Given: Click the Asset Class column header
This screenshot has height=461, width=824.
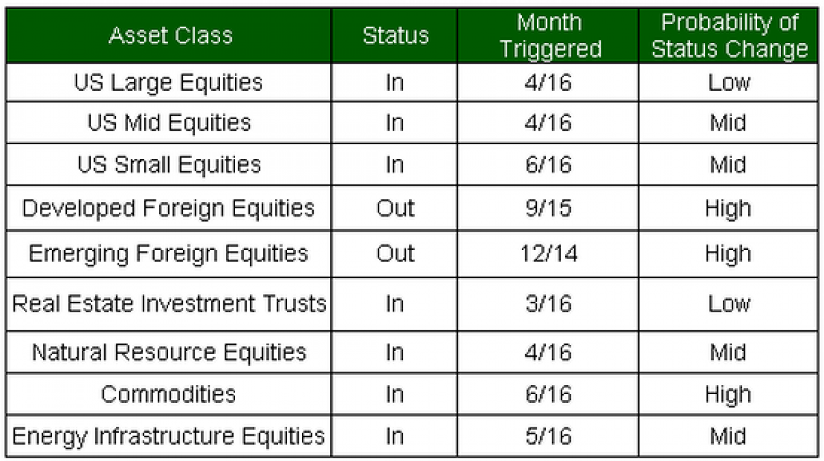Looking at the screenshot, I should [x=170, y=35].
